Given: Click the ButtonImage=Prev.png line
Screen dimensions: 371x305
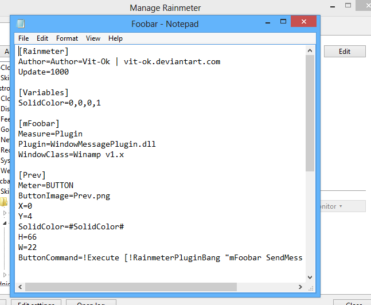Looking at the screenshot, I should [x=64, y=195].
